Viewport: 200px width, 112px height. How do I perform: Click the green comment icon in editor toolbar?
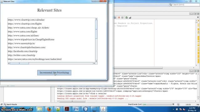(127, 17)
